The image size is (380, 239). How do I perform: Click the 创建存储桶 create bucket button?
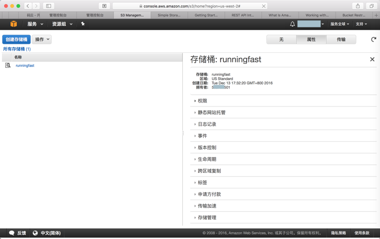coord(16,40)
